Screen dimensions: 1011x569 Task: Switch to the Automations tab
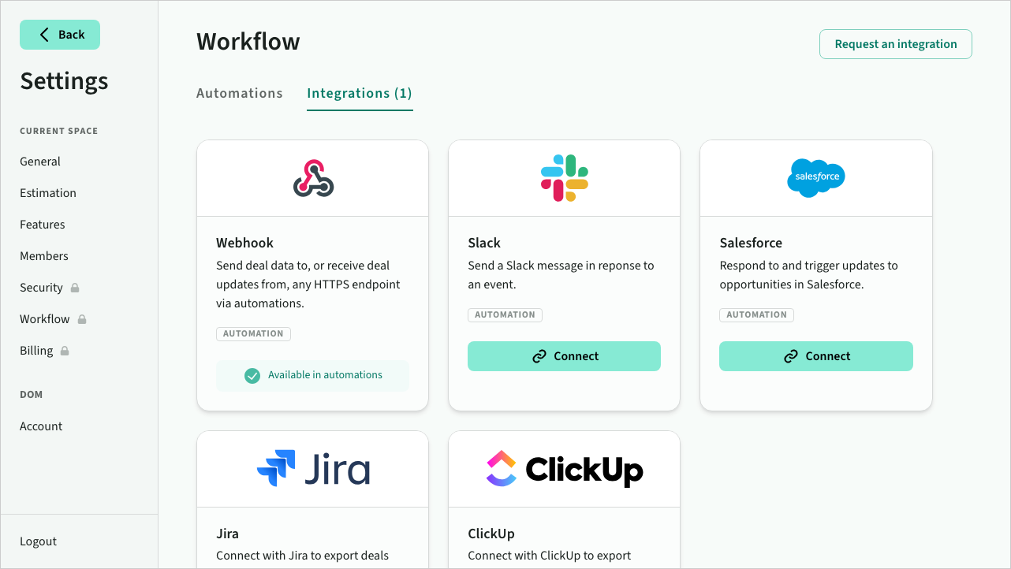click(x=240, y=93)
